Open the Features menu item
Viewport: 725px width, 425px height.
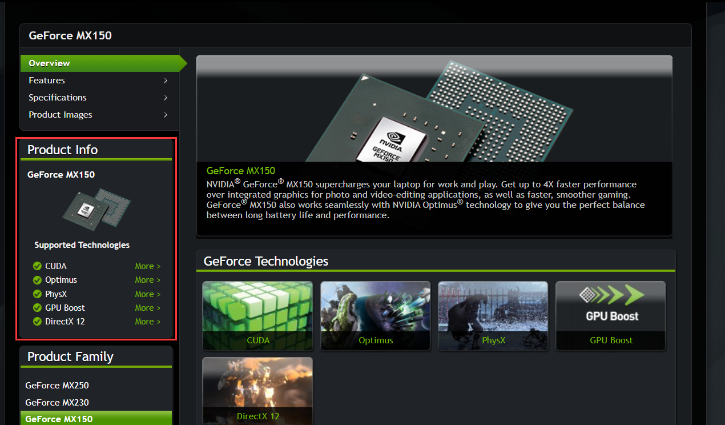100,81
